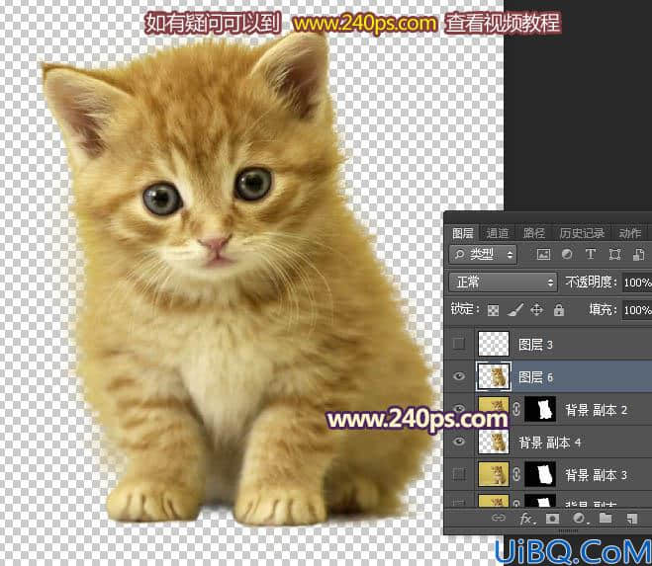Image resolution: width=652 pixels, height=566 pixels.
Task: Click the 填充 fill value field
Action: [636, 310]
